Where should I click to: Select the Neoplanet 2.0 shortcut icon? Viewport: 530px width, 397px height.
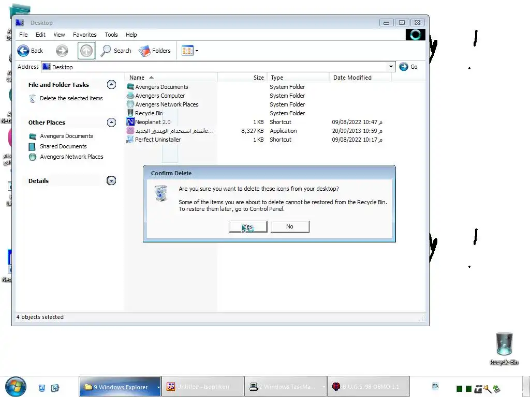[x=130, y=121]
